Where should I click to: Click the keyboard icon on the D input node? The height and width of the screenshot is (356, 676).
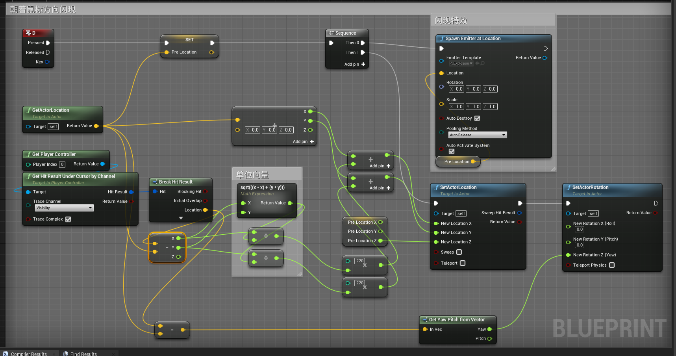[x=28, y=33]
